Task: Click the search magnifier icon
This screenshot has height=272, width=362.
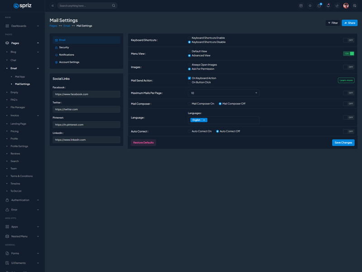Action: [114, 6]
